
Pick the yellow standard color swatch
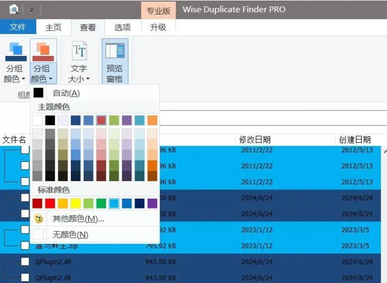[76, 203]
